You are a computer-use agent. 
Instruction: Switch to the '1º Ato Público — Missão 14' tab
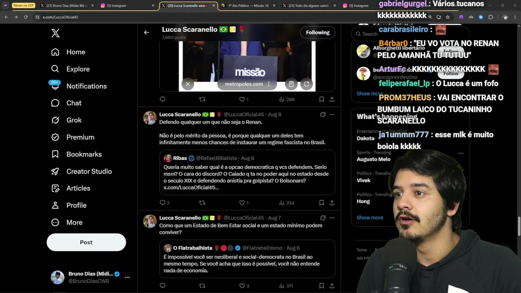coord(248,6)
